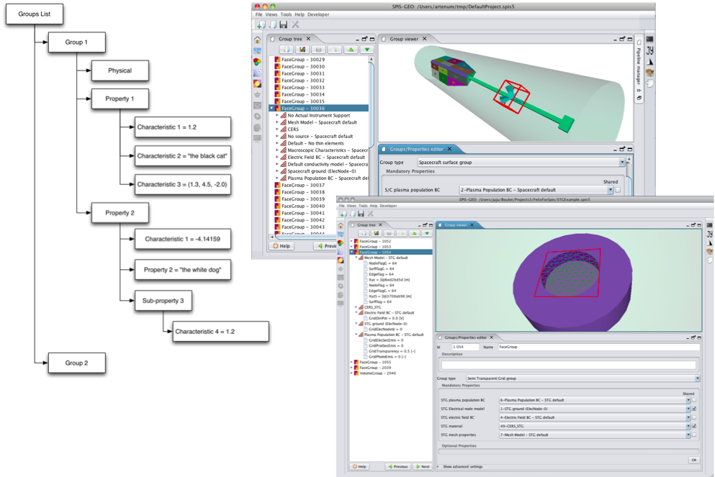Image resolution: width=715 pixels, height=477 pixels.
Task: Toggle Shared checkbox for S/C plasma population BC
Action: coord(618,190)
